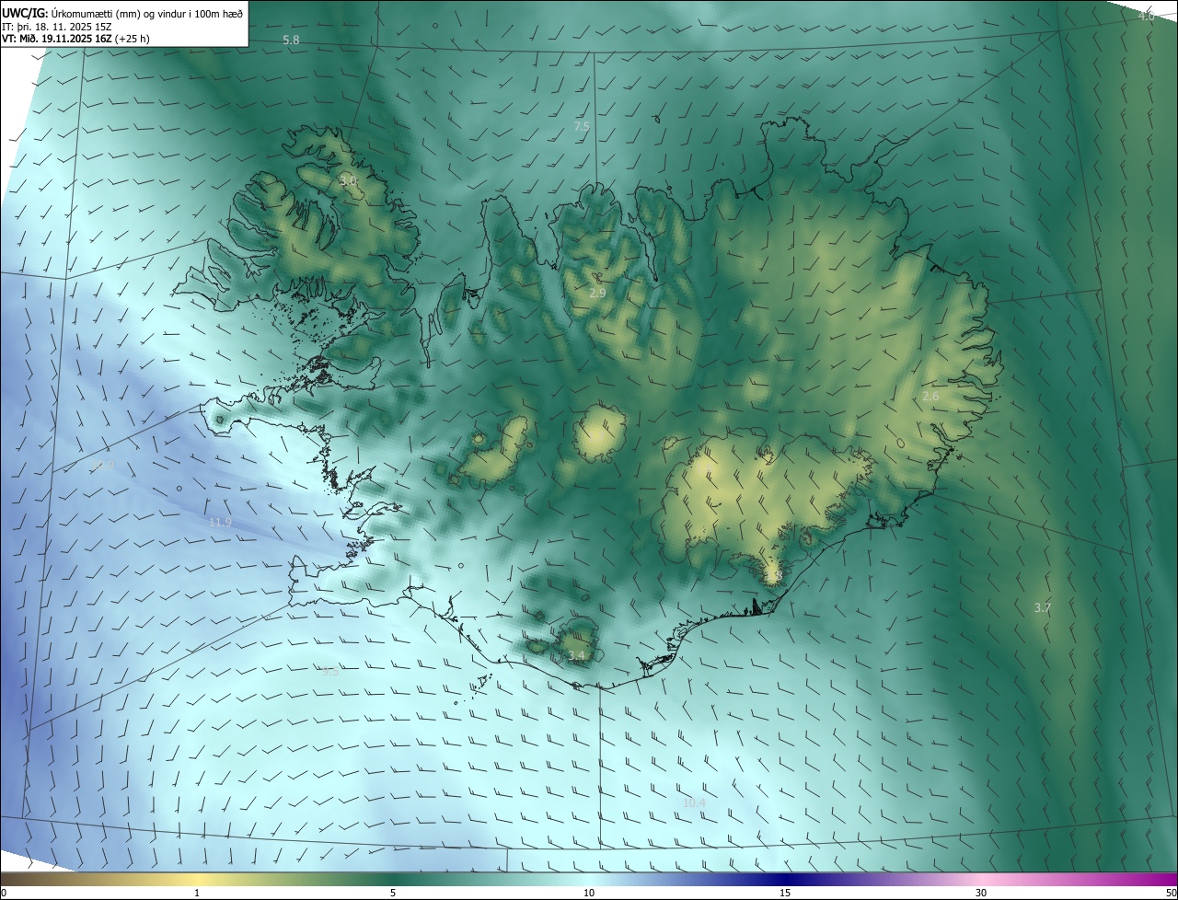
Task: Click the 3.0 value label in the Westfjords
Action: (x=347, y=181)
